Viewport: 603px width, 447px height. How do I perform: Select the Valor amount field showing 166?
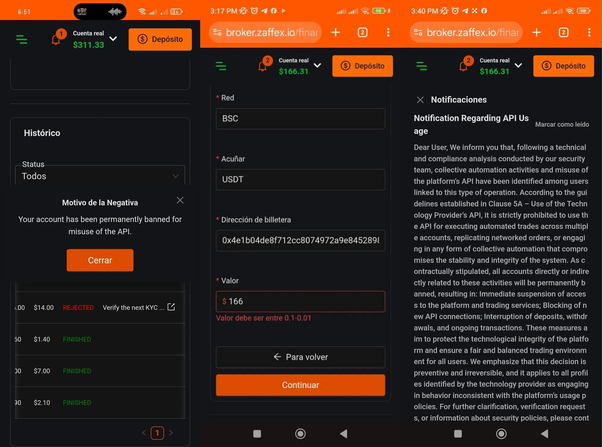point(300,301)
